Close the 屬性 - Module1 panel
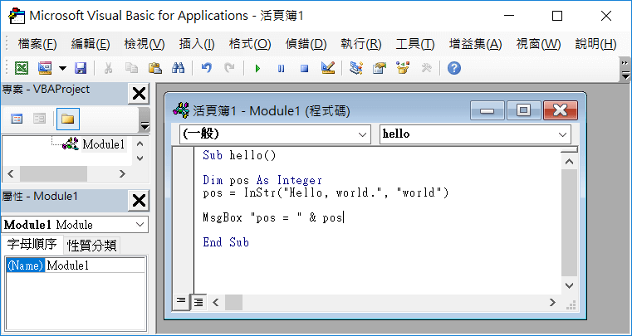Screen dimensions: 632x336 tap(139, 200)
